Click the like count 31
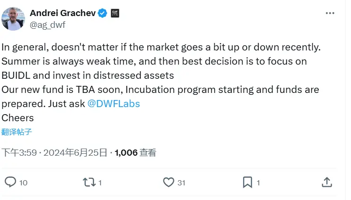The image size is (351, 200). click(181, 183)
